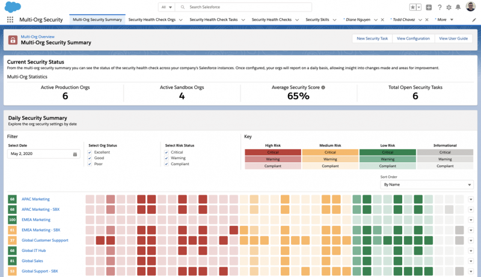Click the 68 score badge for APAC Marketing
This screenshot has height=277, width=481.
coord(12,199)
